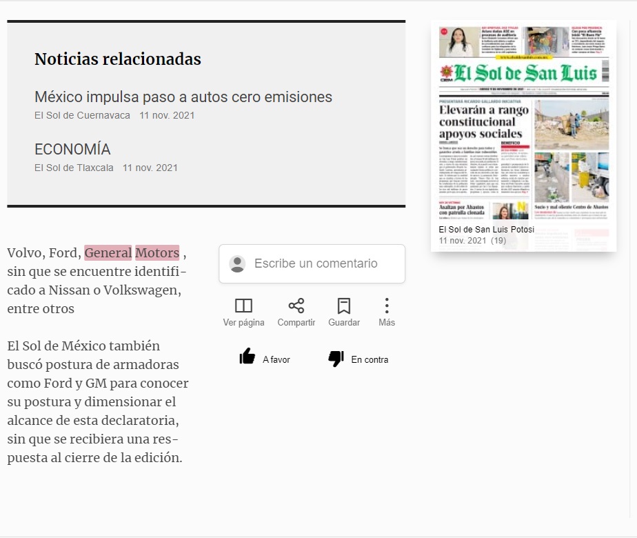
Task: Click the 11 nov. 2021 (19) date
Action: click(x=472, y=241)
